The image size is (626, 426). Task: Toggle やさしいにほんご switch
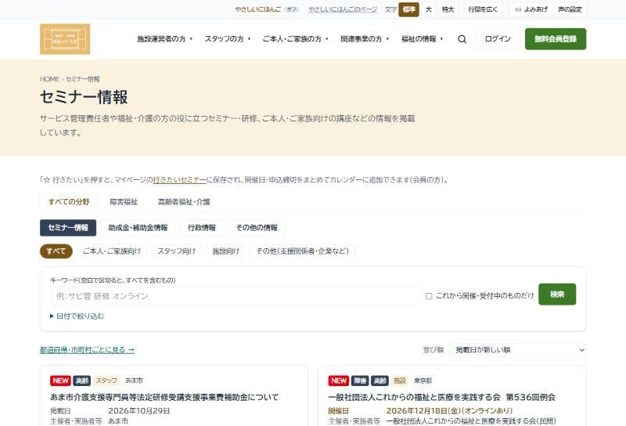[267, 9]
